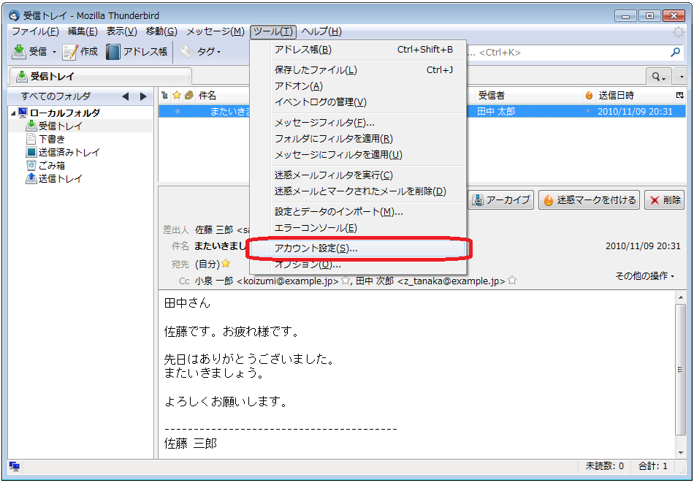
Task: Choose 設定とデータのインポート(M)... entry
Action: (358, 212)
